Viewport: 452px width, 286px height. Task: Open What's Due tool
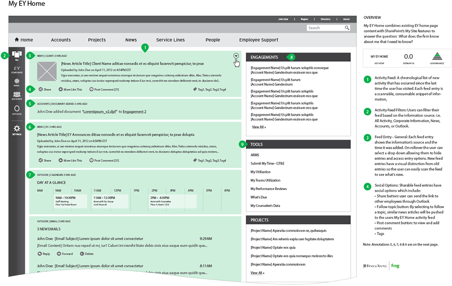[258, 197]
